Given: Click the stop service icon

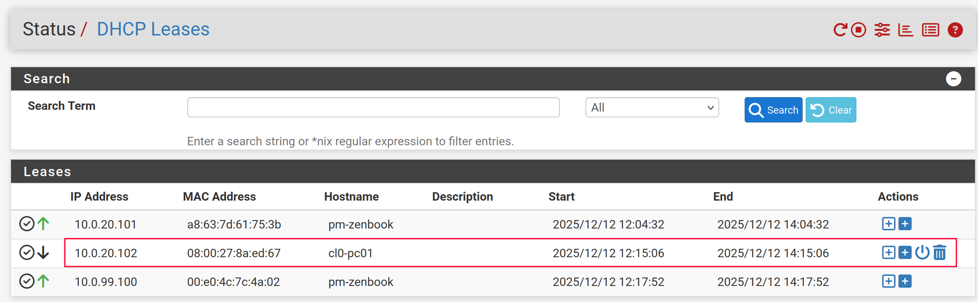Looking at the screenshot, I should (859, 30).
